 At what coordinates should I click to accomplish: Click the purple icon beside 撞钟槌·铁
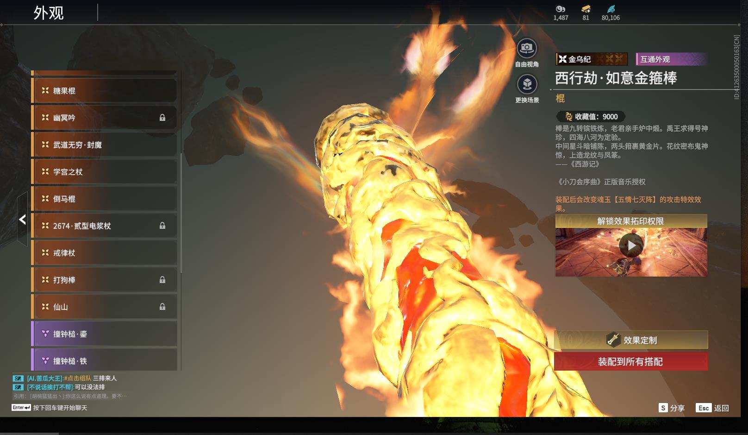click(x=45, y=361)
